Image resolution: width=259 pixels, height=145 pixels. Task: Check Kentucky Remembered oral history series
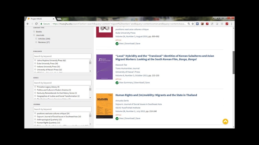click(35, 93)
